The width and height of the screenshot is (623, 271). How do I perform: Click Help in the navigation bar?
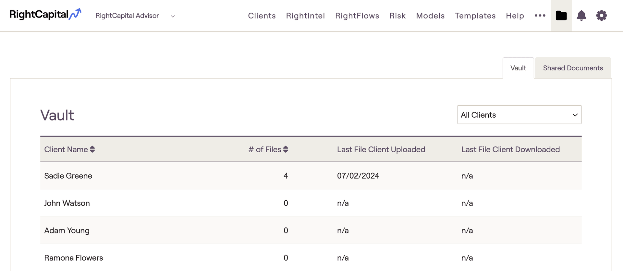click(x=515, y=16)
